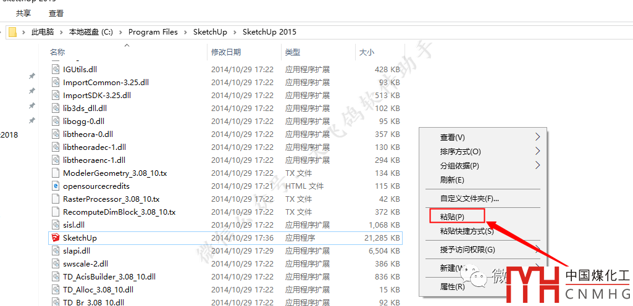
Task: Open the 共享 ribbon tab
Action: [x=23, y=13]
